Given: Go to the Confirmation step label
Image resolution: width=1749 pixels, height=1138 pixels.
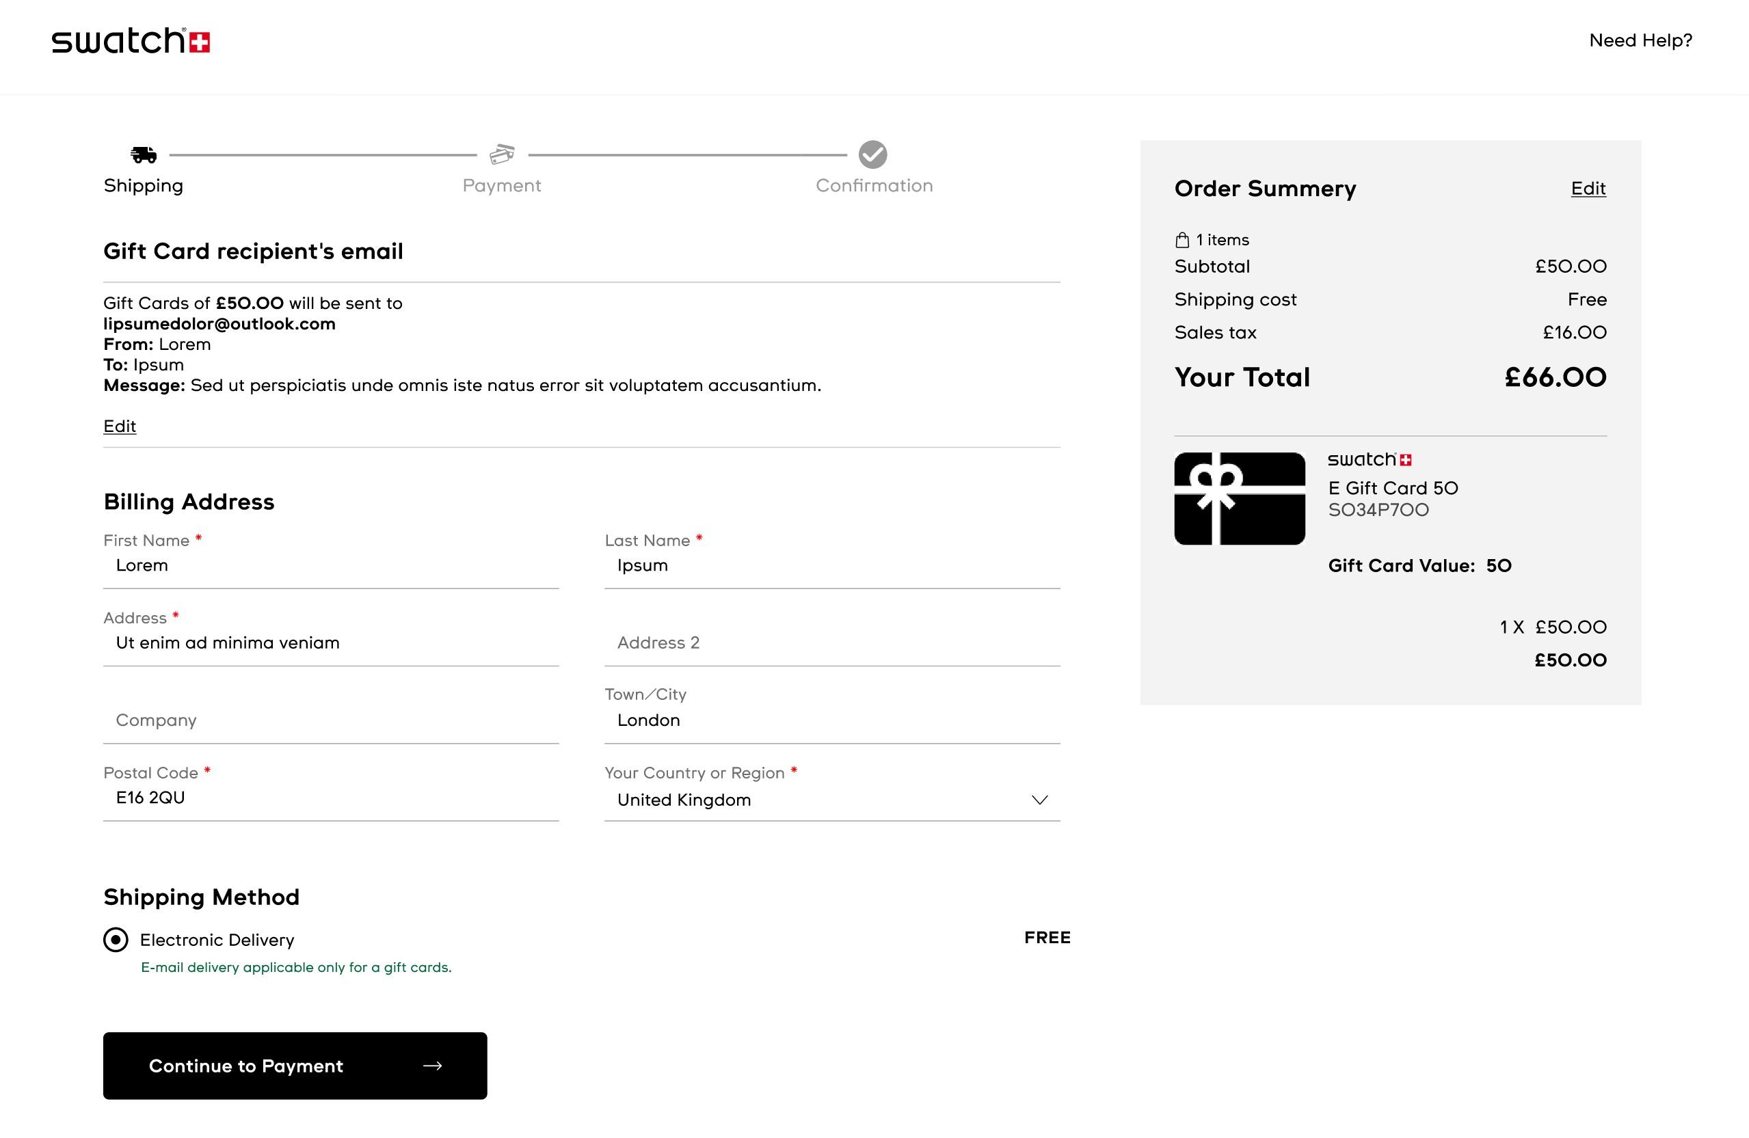Looking at the screenshot, I should click(x=874, y=186).
